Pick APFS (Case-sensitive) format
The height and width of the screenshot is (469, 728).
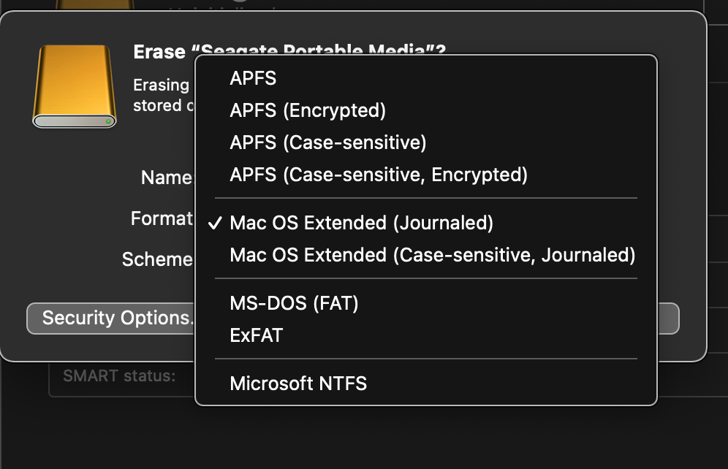click(x=327, y=142)
